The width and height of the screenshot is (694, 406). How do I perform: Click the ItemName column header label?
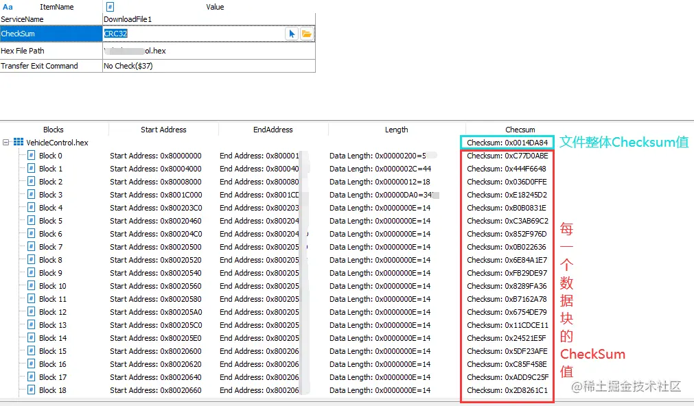[57, 7]
